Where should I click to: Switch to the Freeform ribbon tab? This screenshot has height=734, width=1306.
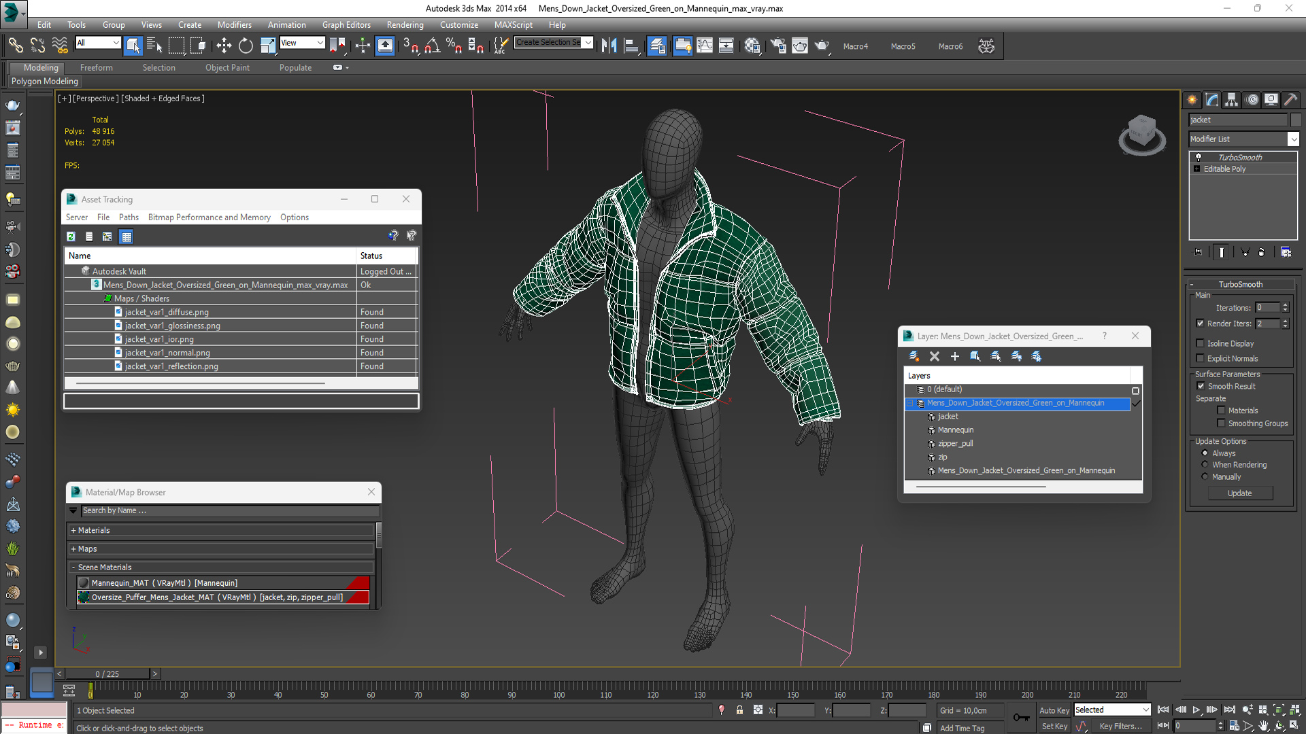pos(96,67)
